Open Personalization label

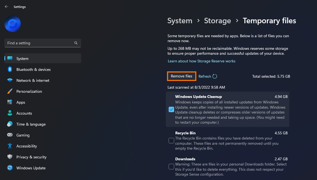click(29, 91)
